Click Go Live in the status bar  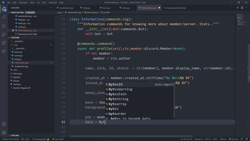233,139
